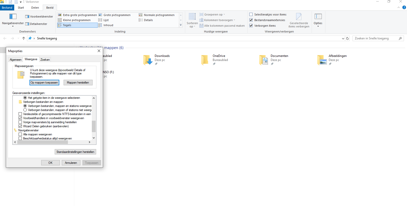
Task: Choose the Inhoud view layout
Action: [106, 25]
